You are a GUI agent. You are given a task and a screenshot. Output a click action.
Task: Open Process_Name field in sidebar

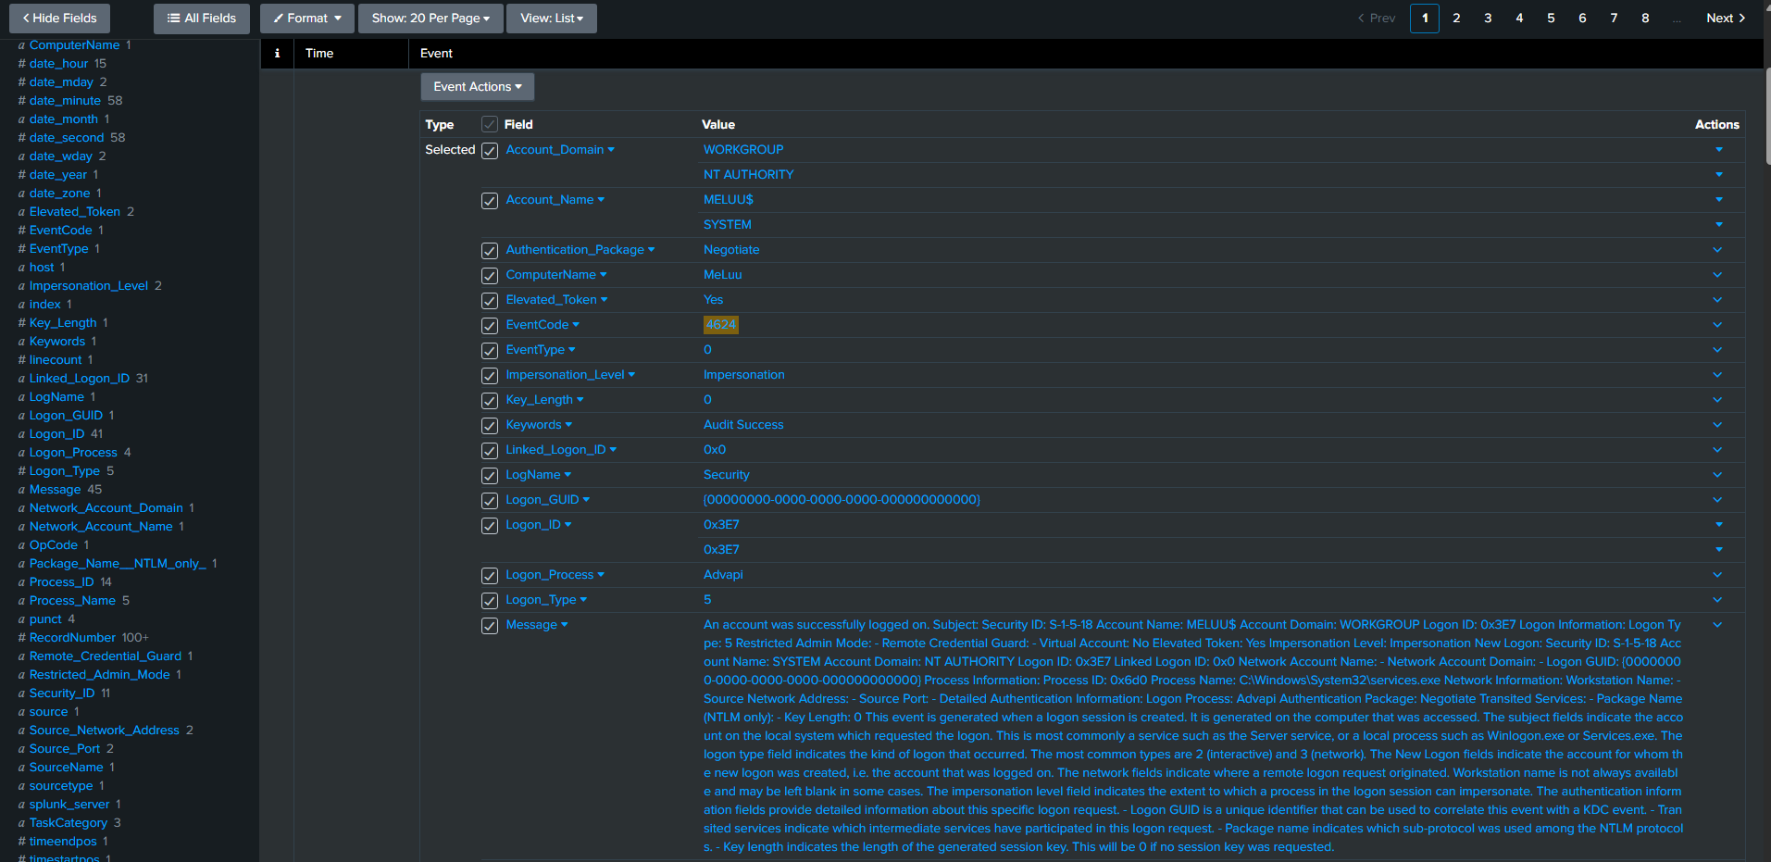72,601
